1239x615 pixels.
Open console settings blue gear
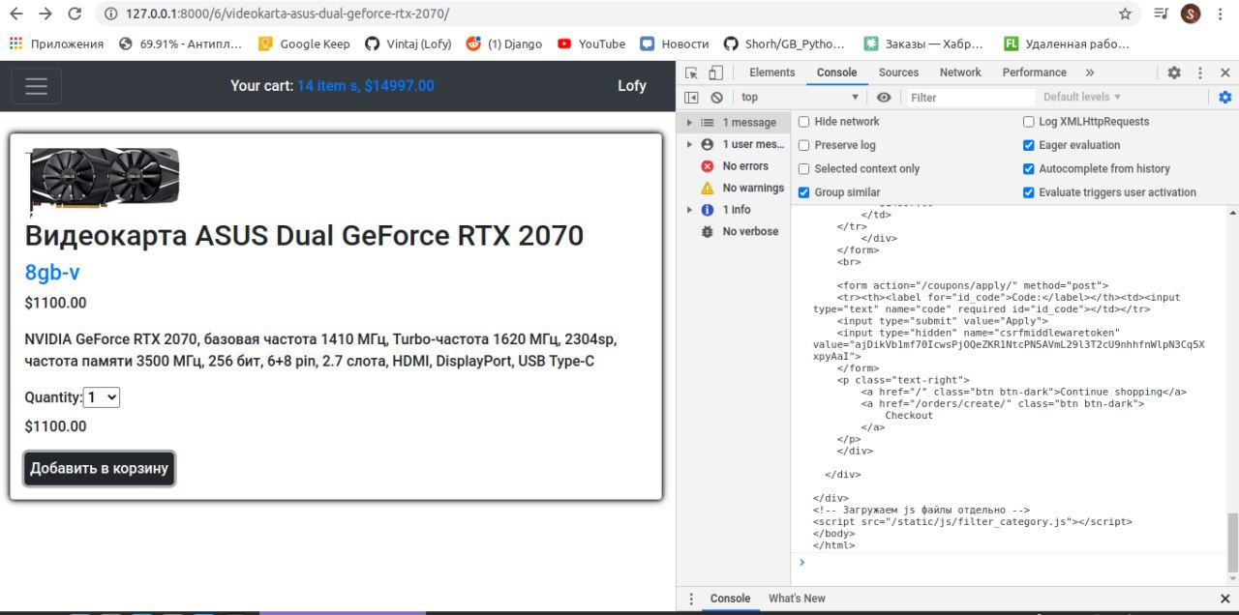(1225, 98)
